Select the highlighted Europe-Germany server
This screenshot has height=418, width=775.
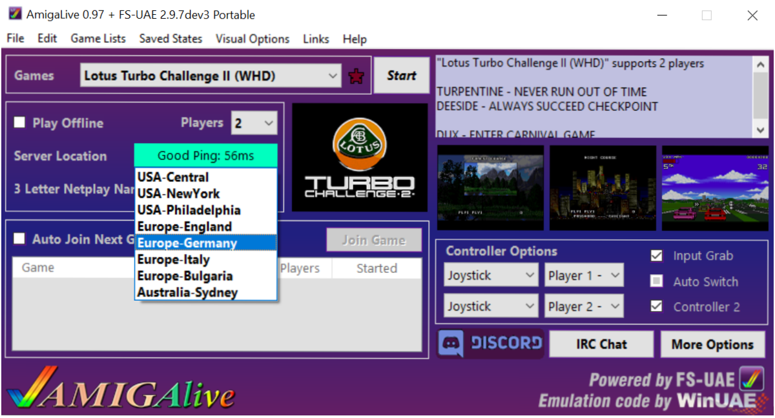coord(206,243)
